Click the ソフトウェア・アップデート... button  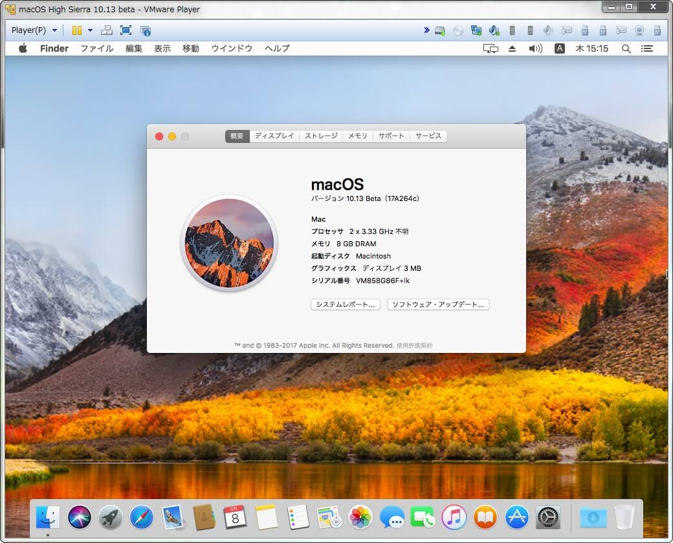click(x=438, y=304)
